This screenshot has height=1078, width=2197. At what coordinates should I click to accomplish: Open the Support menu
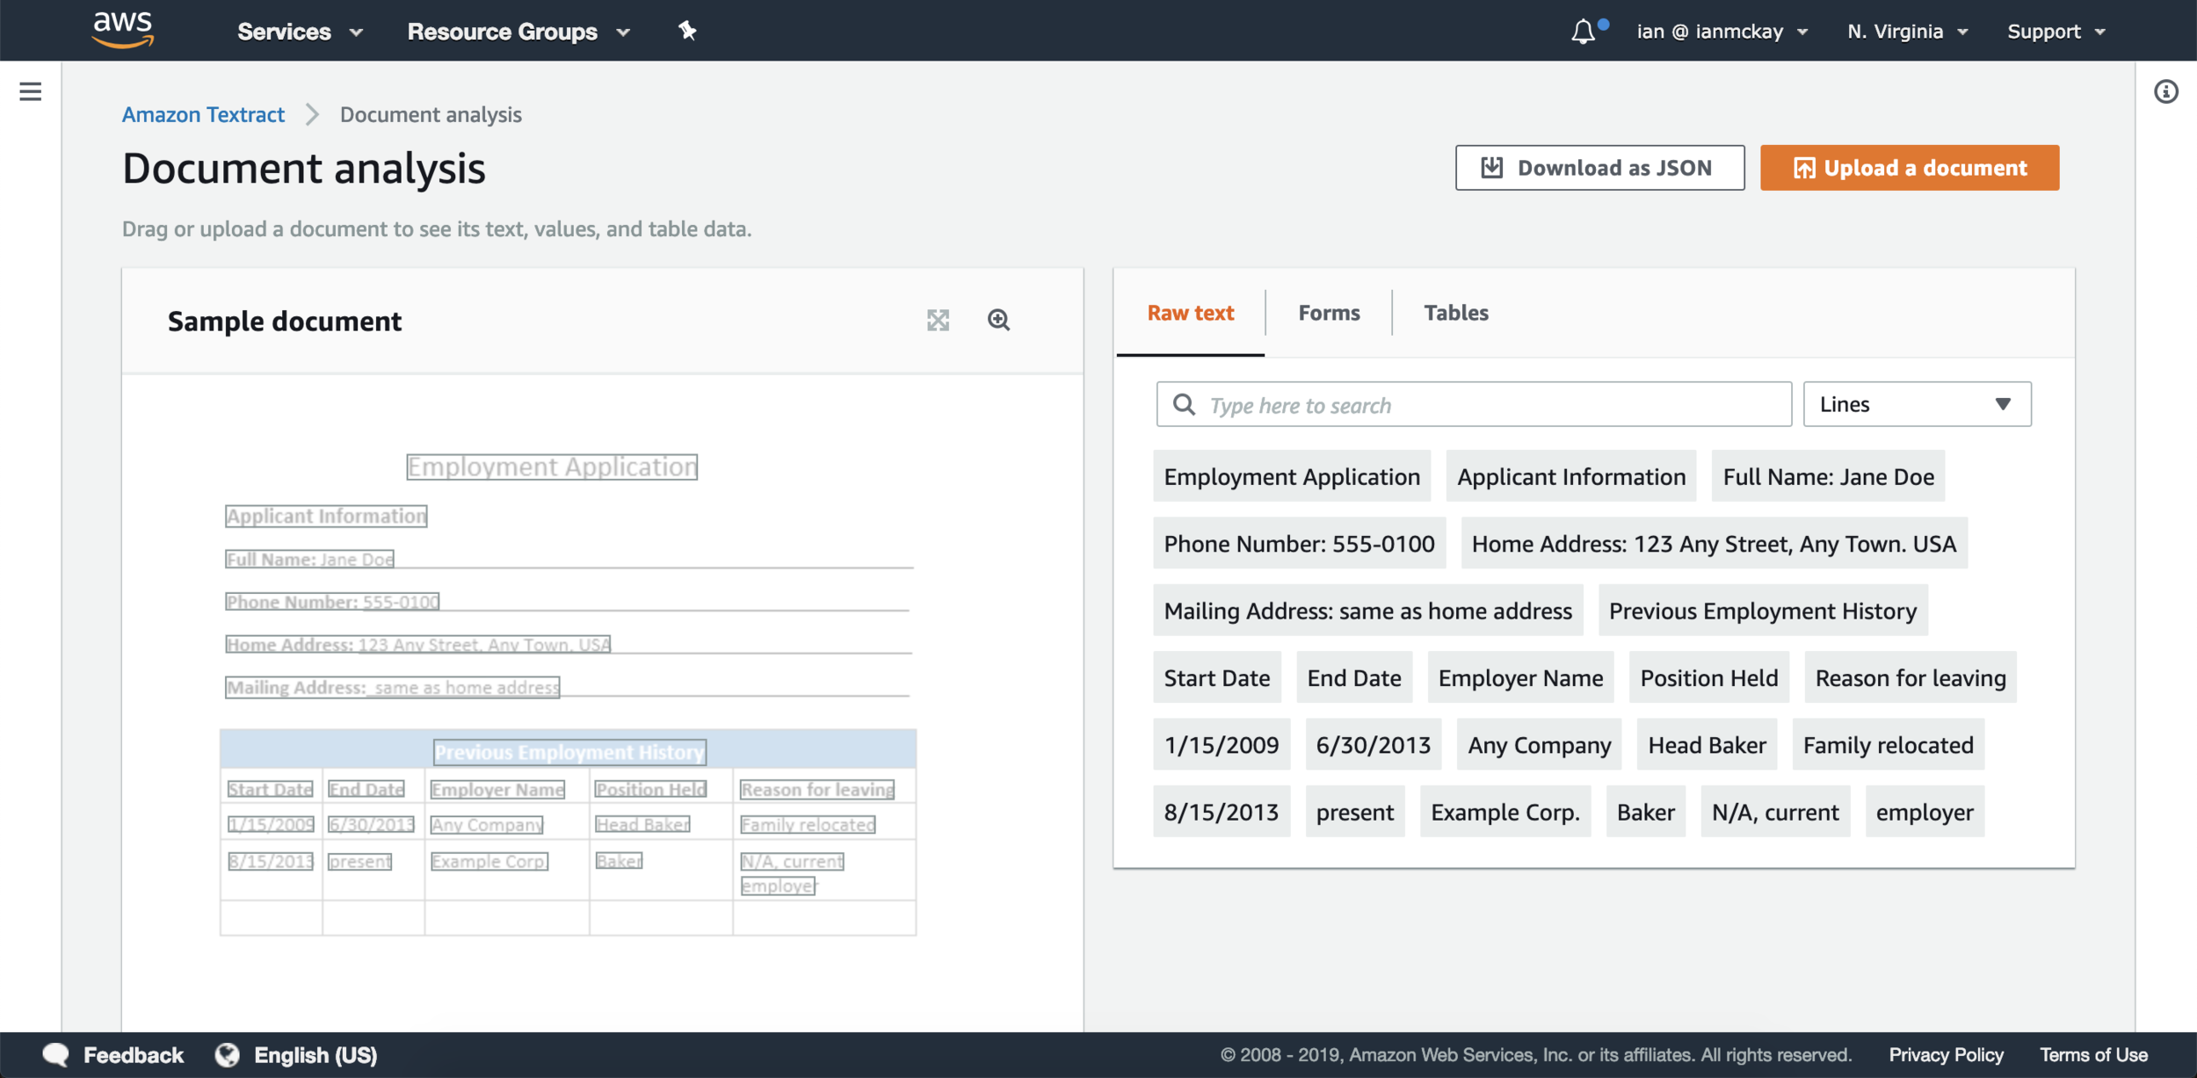click(2056, 32)
